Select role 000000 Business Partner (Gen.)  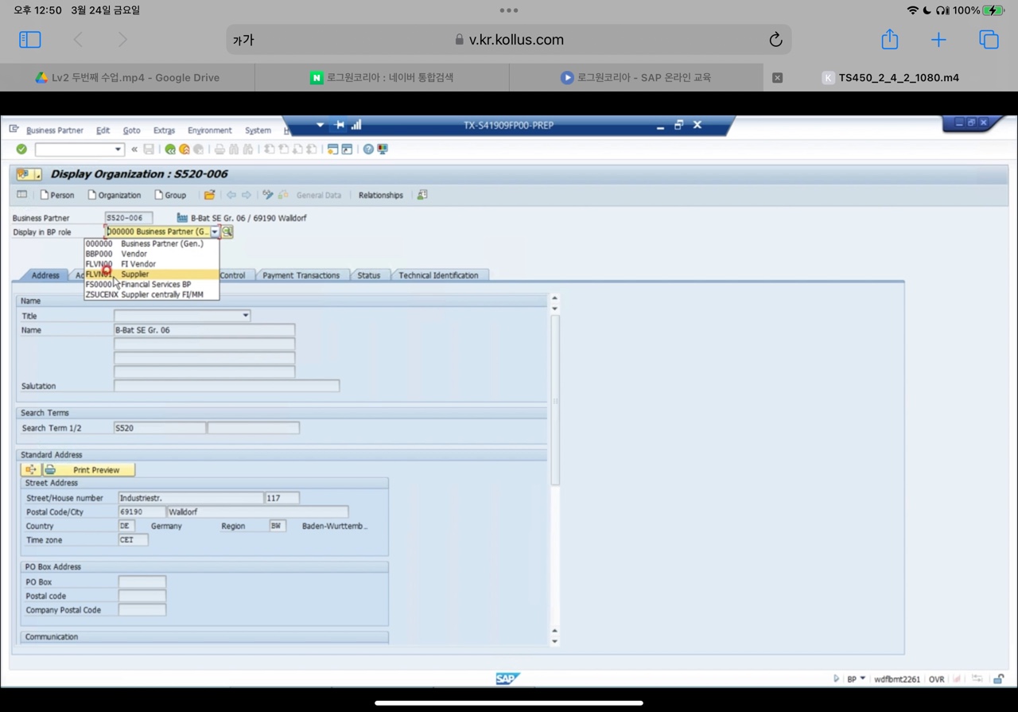(x=151, y=243)
